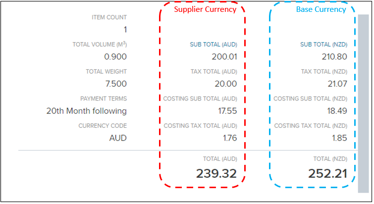Click the Currency Code value AUD
The width and height of the screenshot is (374, 204).
tap(118, 138)
